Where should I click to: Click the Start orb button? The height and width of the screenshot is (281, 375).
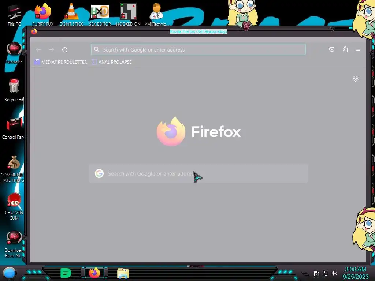(x=10, y=273)
